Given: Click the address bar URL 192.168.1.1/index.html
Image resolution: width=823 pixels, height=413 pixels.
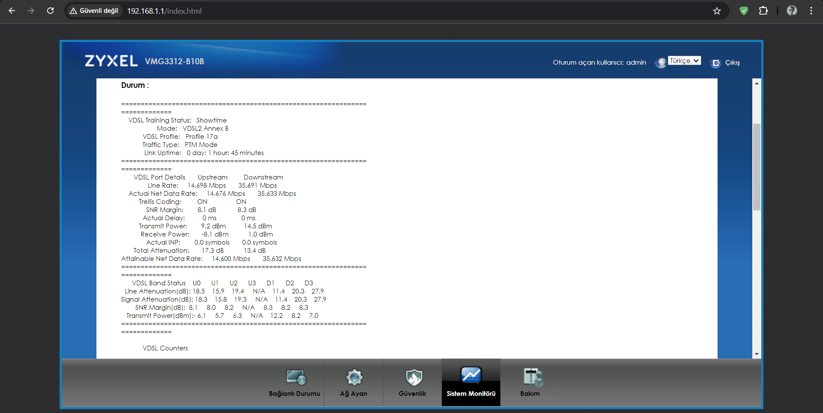Looking at the screenshot, I should point(164,11).
